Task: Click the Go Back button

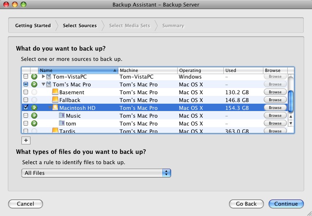Action: (x=246, y=204)
